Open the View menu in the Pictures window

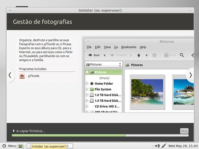107,47
